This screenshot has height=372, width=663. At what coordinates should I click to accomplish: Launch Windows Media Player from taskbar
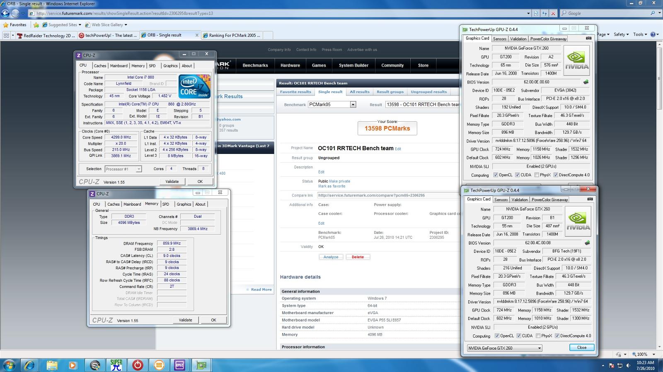click(x=73, y=365)
